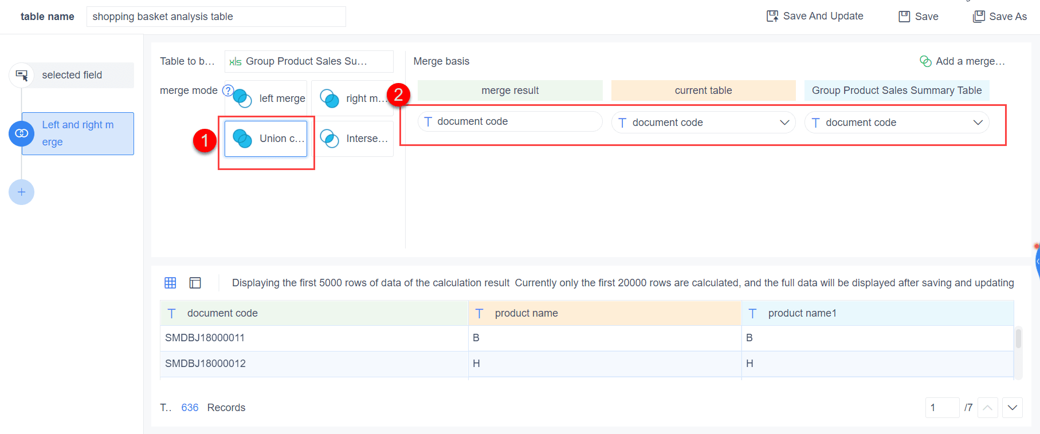Switch to grid table view icon
Screen dimensions: 1040x434
click(x=170, y=283)
